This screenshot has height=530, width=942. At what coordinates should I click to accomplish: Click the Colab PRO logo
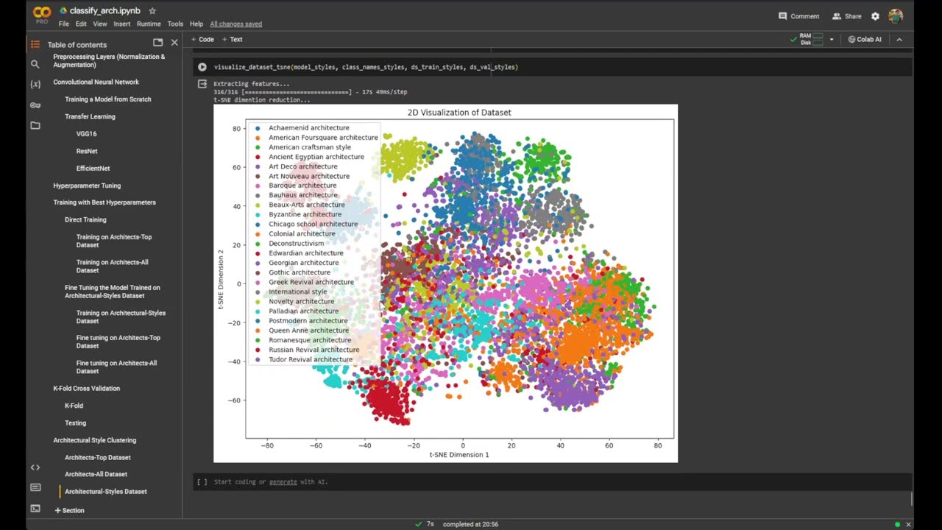pyautogui.click(x=42, y=14)
